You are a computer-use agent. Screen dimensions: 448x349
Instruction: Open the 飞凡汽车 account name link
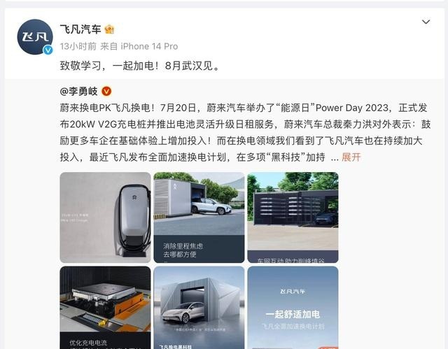click(x=80, y=29)
